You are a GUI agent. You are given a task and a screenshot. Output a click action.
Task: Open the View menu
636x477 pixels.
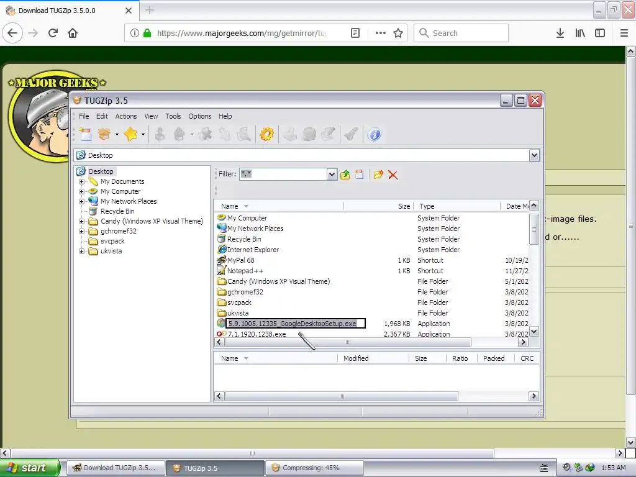click(x=151, y=116)
